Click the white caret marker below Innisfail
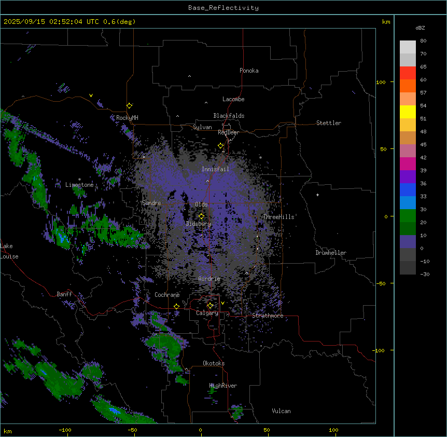 [207, 181]
